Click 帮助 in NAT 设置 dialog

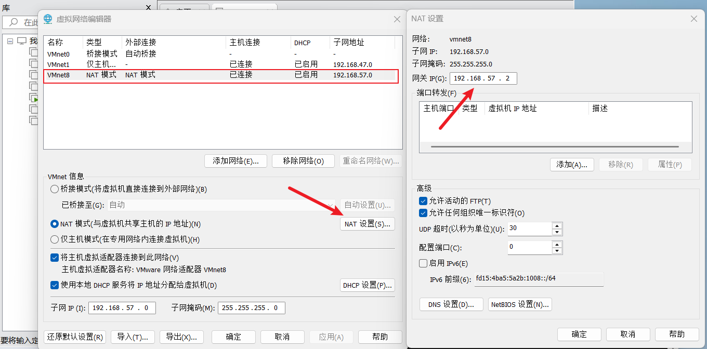[677, 334]
